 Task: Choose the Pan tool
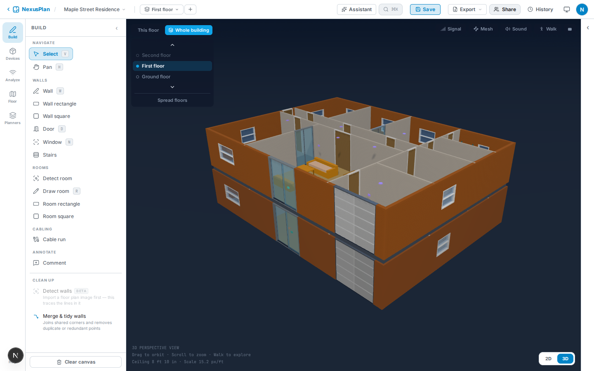[48, 67]
